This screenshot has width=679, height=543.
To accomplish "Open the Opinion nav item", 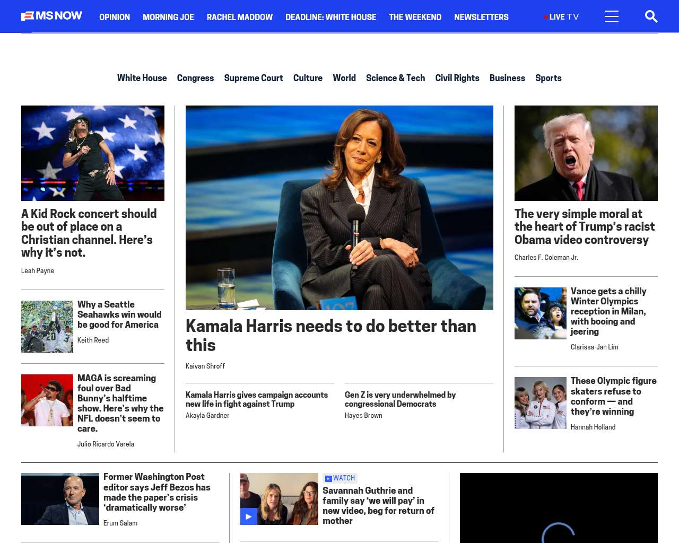I will click(115, 17).
